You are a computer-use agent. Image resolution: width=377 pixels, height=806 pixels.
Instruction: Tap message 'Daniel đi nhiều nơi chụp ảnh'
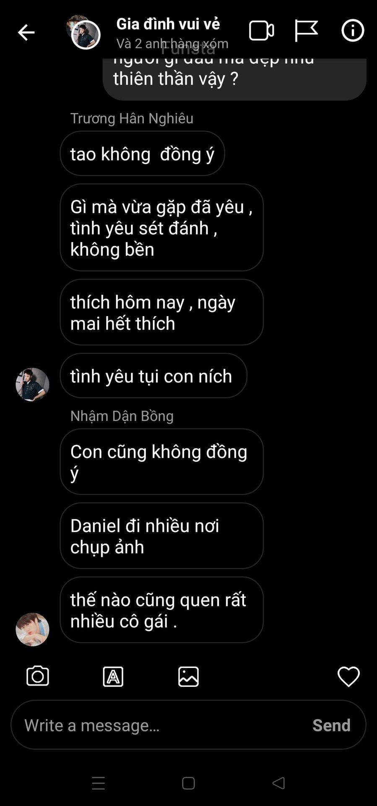click(x=161, y=536)
